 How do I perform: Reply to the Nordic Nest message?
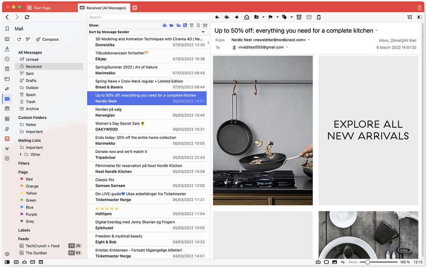point(217,17)
